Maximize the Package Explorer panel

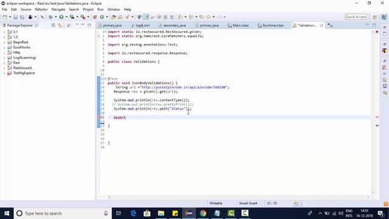point(89,25)
